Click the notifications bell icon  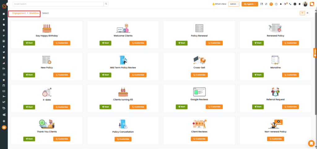281,4
